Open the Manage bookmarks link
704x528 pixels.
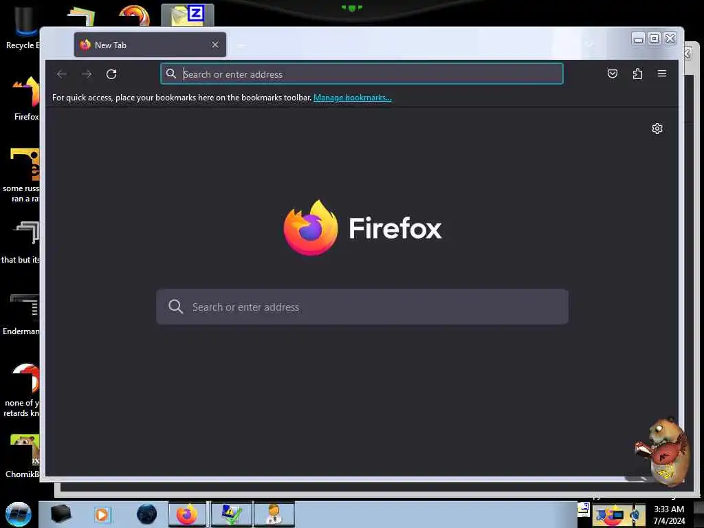click(x=353, y=98)
